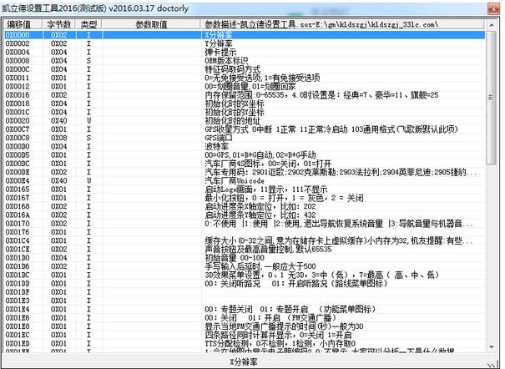Click the X分辨率 status bar text
Screen dimensions: 505x369
[244, 361]
